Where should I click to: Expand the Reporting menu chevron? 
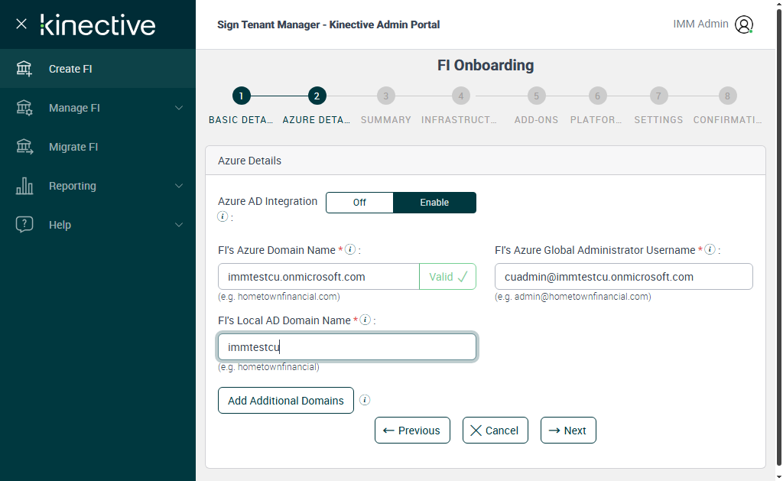pos(179,186)
